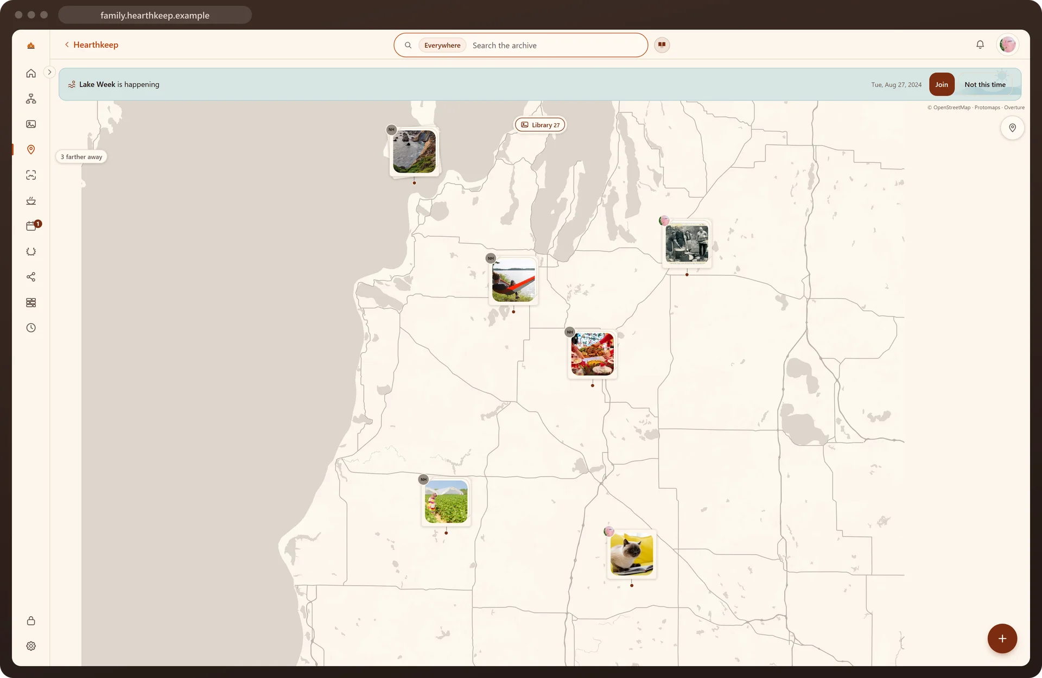Click the locate pin button on the map
Viewport: 1042px width, 678px height.
tap(1012, 128)
